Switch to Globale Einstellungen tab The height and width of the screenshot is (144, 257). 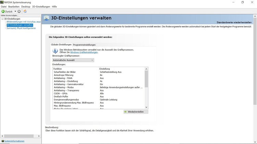[x=61, y=44]
